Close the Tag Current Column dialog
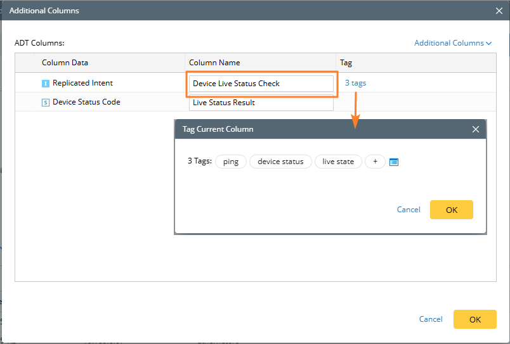 [x=476, y=129]
